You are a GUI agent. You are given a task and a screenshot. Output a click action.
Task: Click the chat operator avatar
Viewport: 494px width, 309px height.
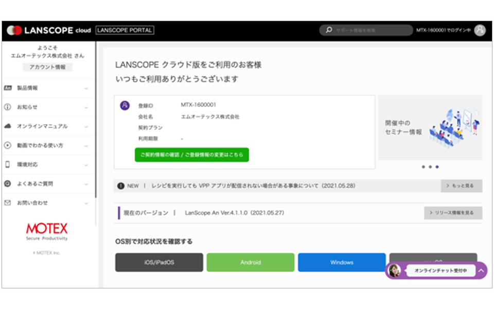coord(394,270)
